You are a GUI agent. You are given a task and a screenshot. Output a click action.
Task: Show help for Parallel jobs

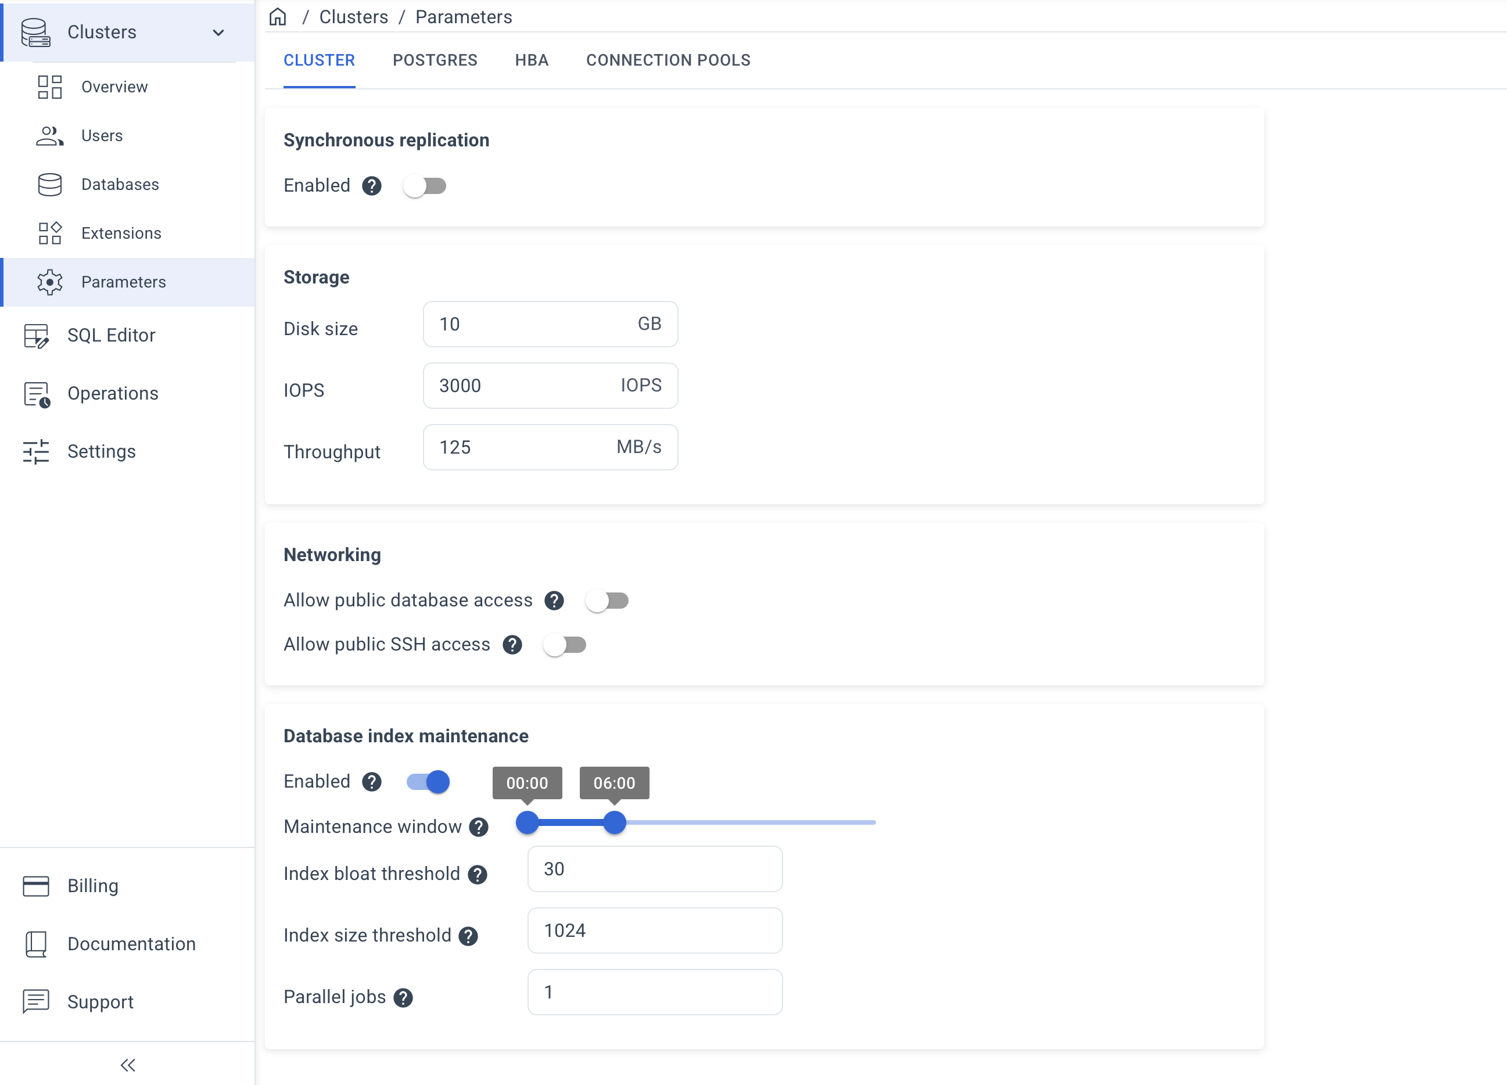[x=403, y=998]
